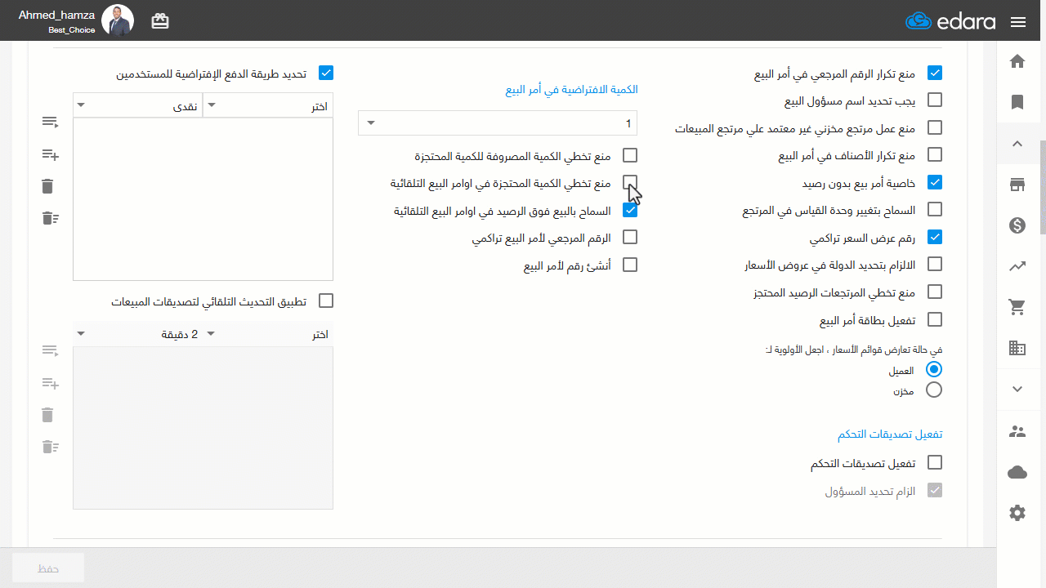The image size is (1046, 588).
Task: Open the people users icon in sidebar
Action: (1017, 431)
